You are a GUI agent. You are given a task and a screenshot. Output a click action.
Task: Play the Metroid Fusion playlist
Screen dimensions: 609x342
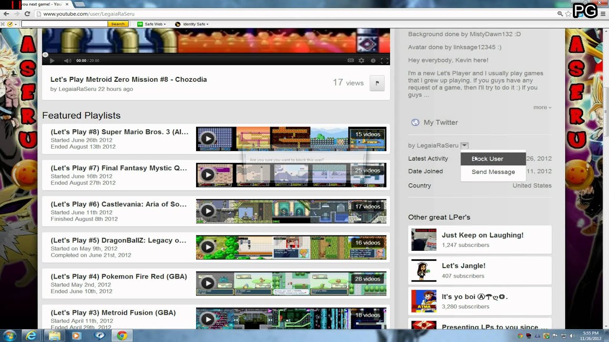click(x=207, y=319)
